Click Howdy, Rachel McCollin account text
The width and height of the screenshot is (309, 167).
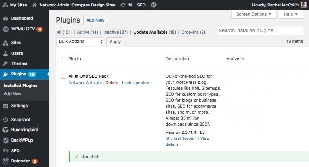(x=275, y=5)
